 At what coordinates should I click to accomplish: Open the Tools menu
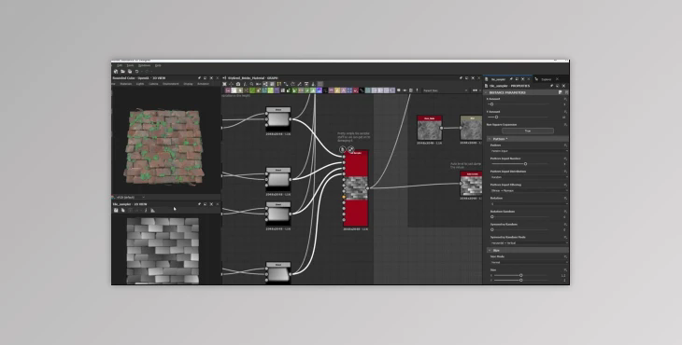point(130,65)
